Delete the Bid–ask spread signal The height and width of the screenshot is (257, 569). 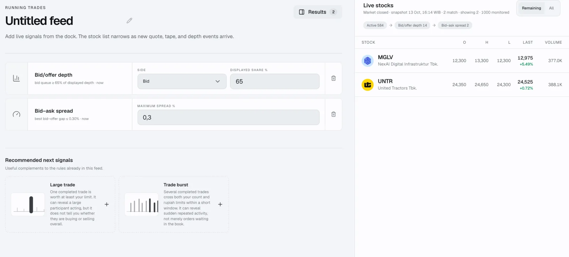[334, 114]
